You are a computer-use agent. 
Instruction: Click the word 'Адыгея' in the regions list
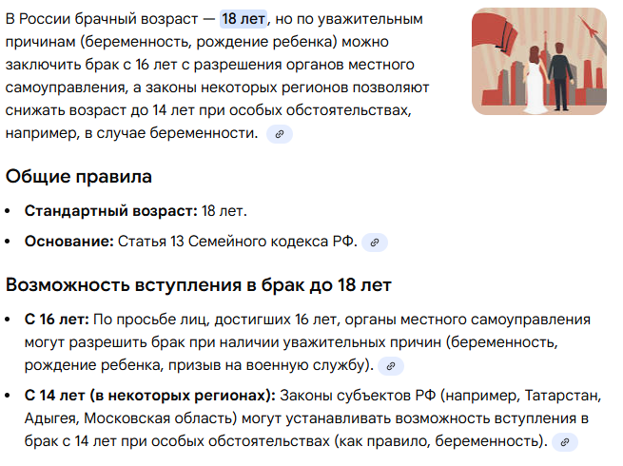(x=49, y=418)
